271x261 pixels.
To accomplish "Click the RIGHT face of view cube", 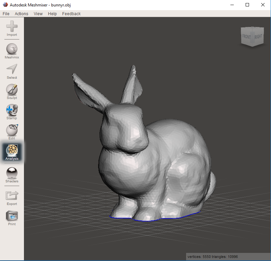I will tap(258, 36).
